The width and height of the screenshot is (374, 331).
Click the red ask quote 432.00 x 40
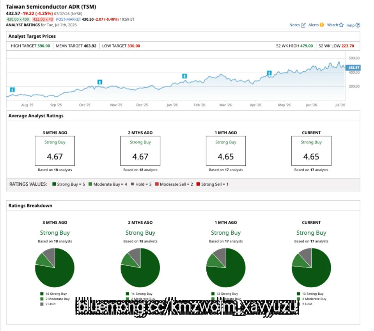coord(43,19)
